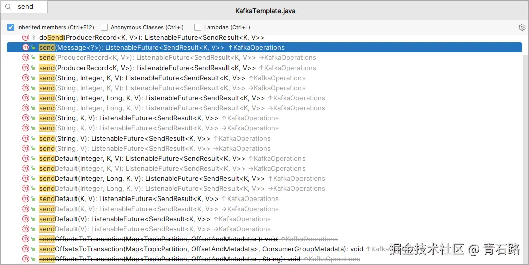This screenshot has height=265, width=529.
Task: Select greyed send(String, Integer, K, V) text
Action: tap(172, 88)
